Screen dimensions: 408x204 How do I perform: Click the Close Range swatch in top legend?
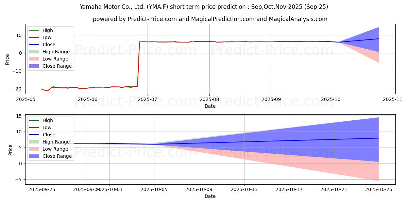click(34, 66)
